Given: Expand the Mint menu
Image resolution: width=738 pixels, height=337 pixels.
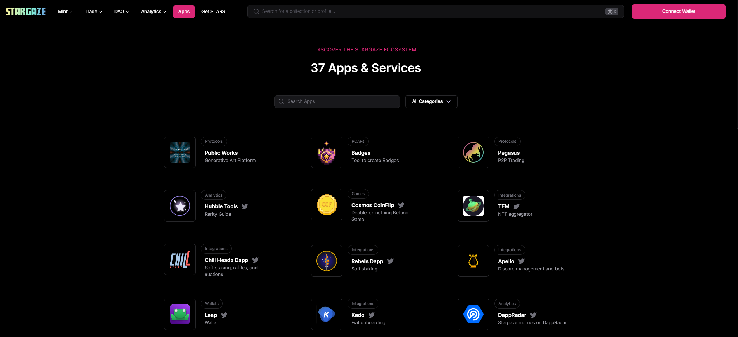Looking at the screenshot, I should (65, 12).
